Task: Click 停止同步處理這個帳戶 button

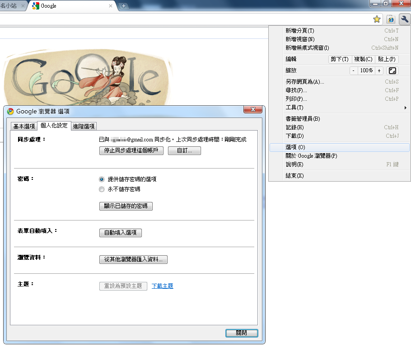Action: (x=131, y=150)
